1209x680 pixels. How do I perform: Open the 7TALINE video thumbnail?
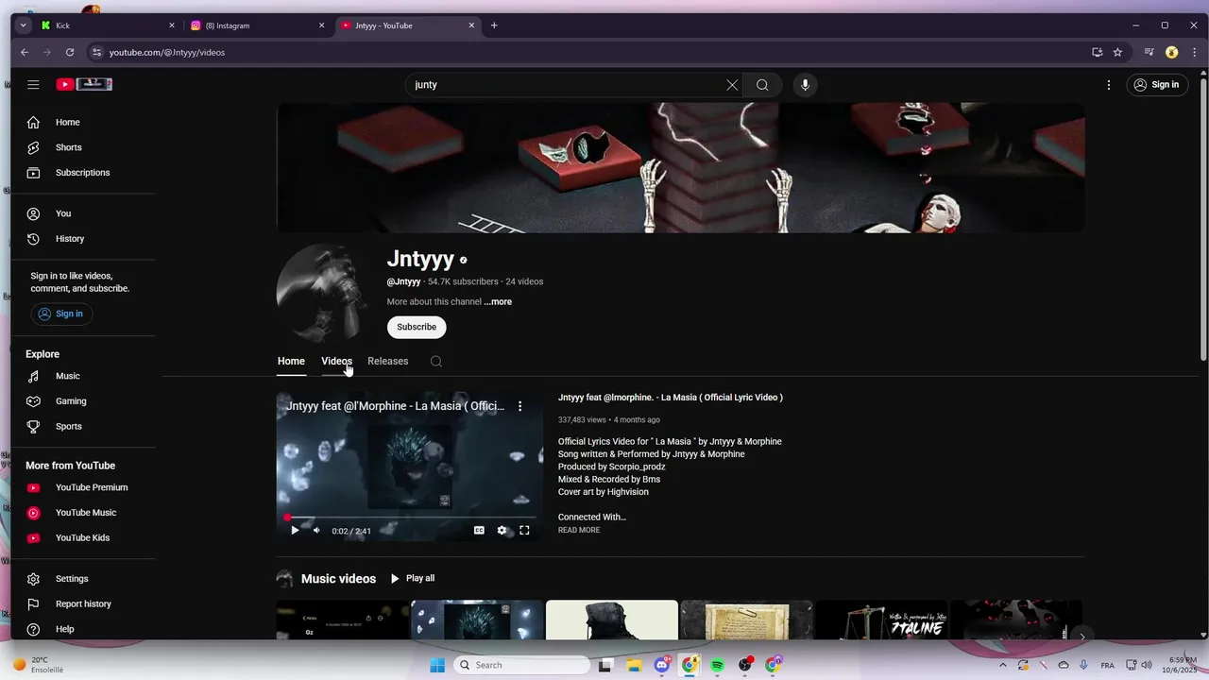881,620
